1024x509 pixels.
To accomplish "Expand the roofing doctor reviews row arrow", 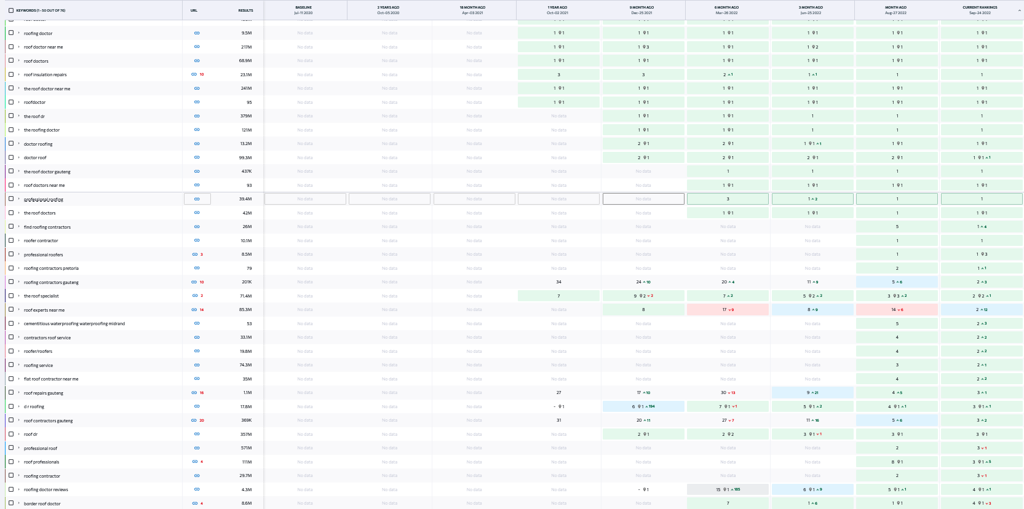I will coord(19,489).
